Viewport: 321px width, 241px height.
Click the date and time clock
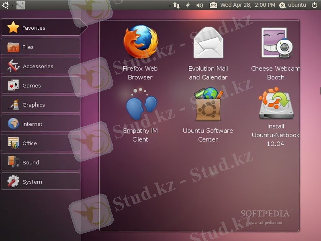pyautogui.click(x=248, y=5)
